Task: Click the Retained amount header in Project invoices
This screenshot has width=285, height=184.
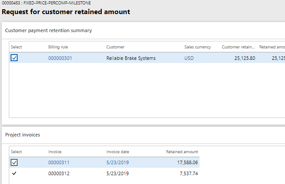Action: 181,152
